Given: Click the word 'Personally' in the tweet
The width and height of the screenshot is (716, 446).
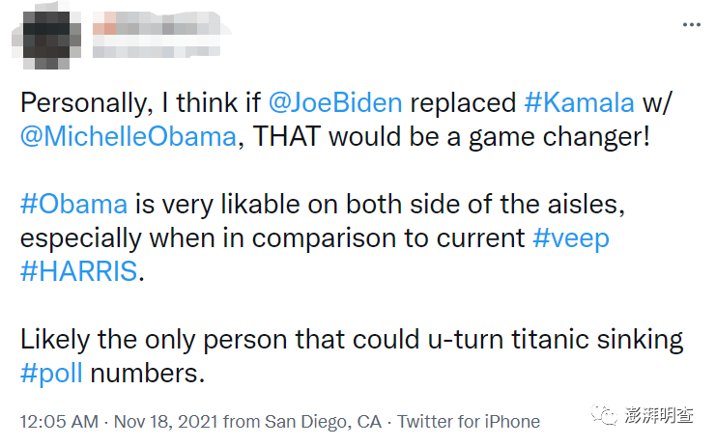Looking at the screenshot, I should 82,102.
